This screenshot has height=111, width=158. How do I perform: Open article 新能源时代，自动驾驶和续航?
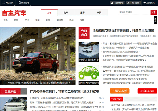pos(125,60)
